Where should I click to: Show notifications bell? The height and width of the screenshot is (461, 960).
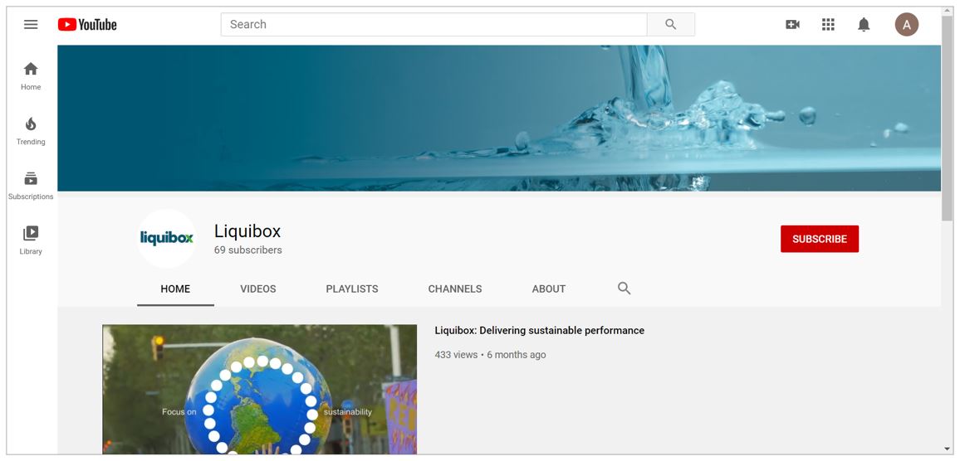pyautogui.click(x=864, y=25)
